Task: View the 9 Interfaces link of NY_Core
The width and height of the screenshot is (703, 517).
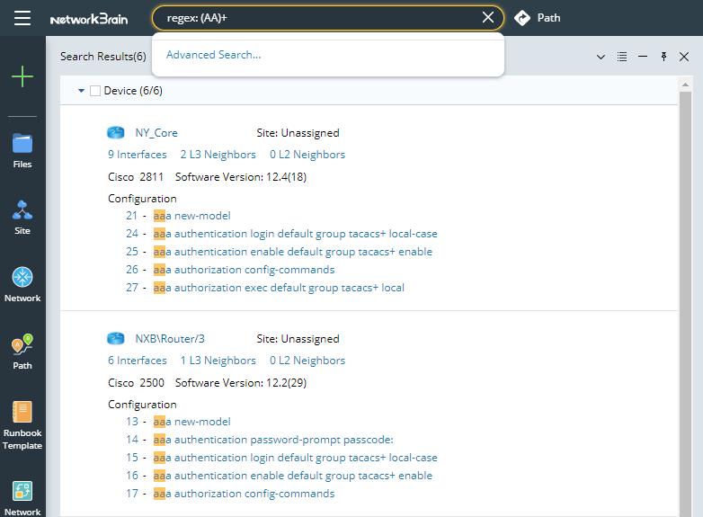Action: pos(137,155)
